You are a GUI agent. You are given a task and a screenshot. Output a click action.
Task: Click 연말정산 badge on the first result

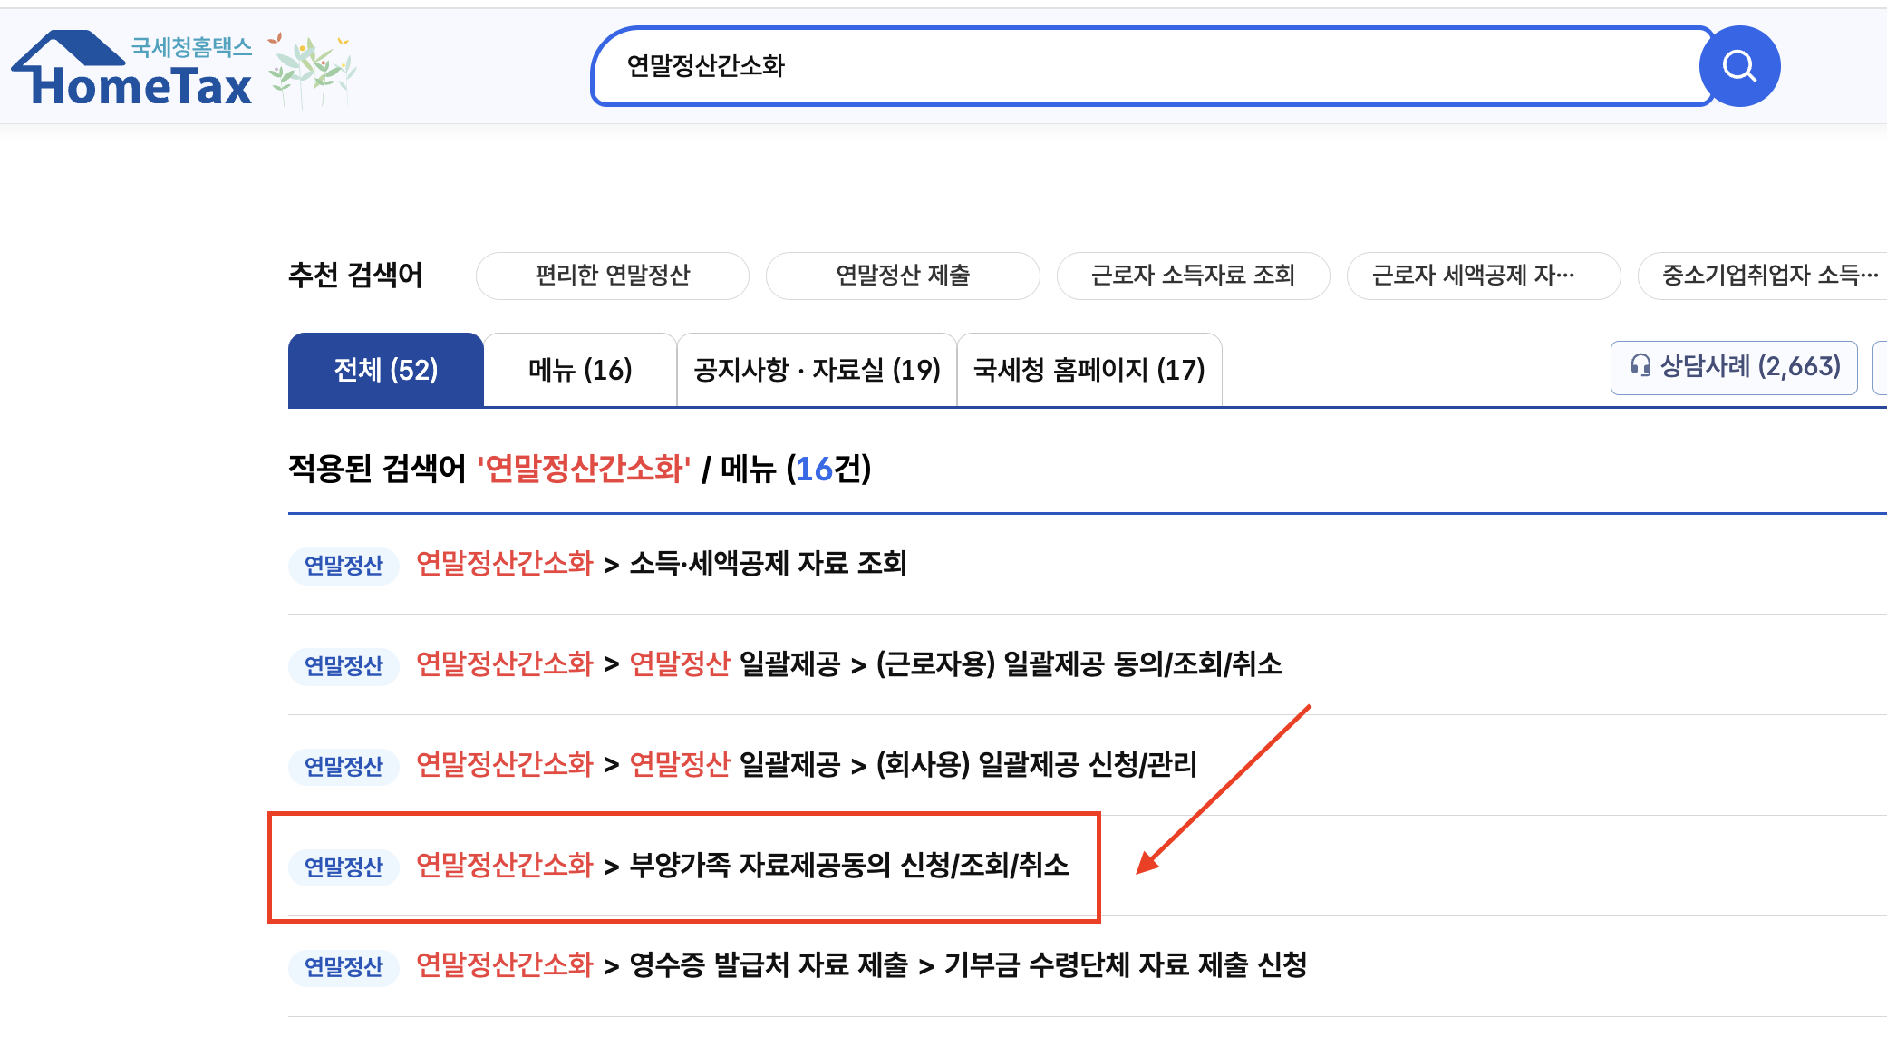click(x=344, y=566)
